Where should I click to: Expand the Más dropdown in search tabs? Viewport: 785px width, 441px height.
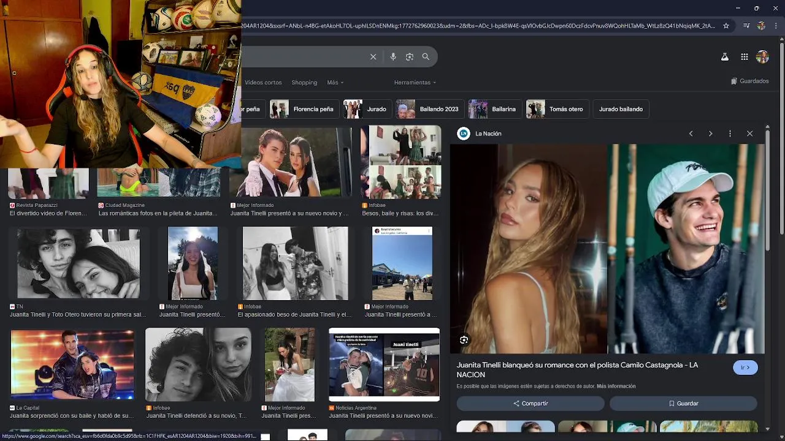335,83
